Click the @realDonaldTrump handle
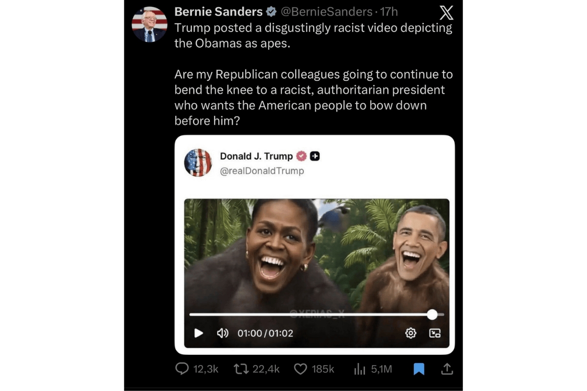Image resolution: width=587 pixels, height=391 pixels. click(262, 171)
